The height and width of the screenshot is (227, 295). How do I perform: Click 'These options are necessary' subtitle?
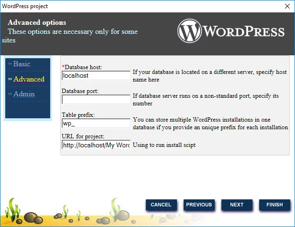pos(70,36)
